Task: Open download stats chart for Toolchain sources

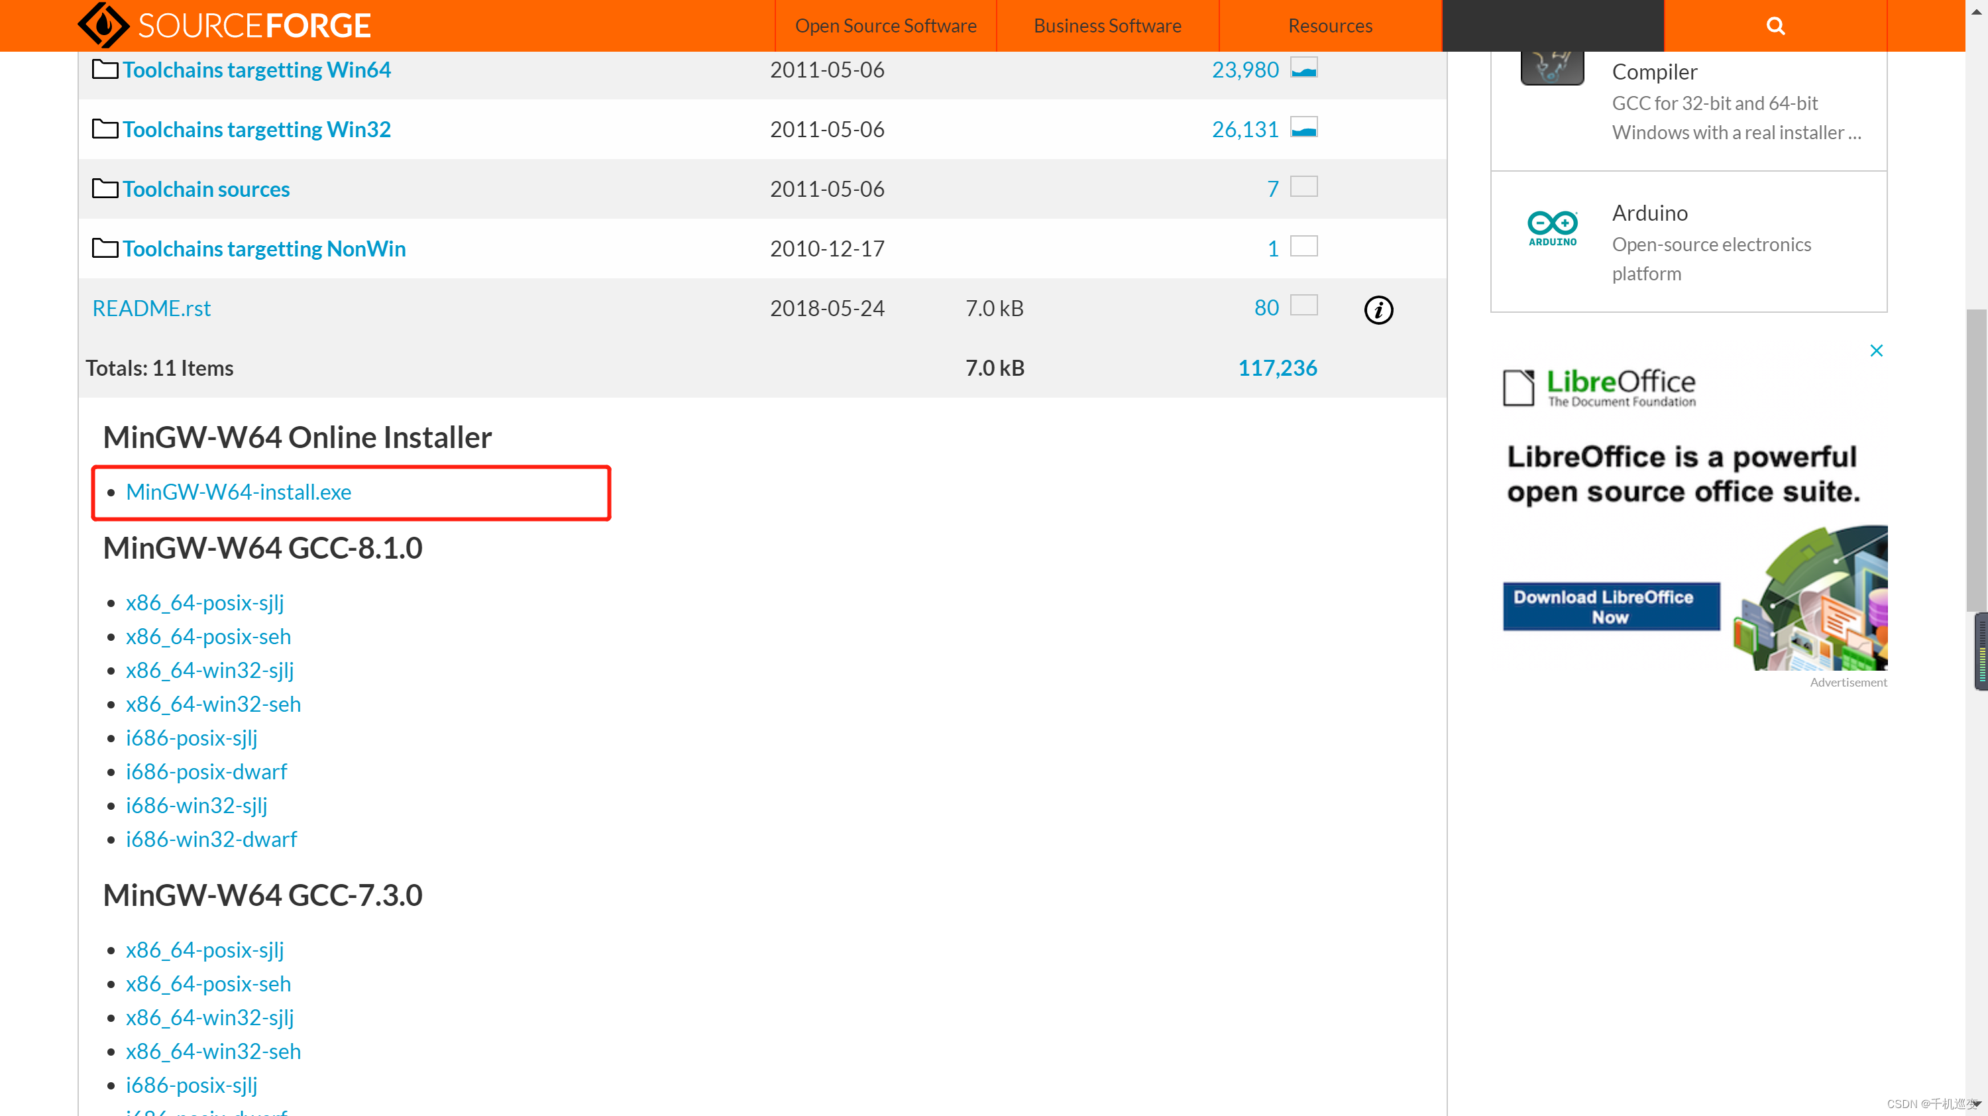Action: pyautogui.click(x=1303, y=187)
